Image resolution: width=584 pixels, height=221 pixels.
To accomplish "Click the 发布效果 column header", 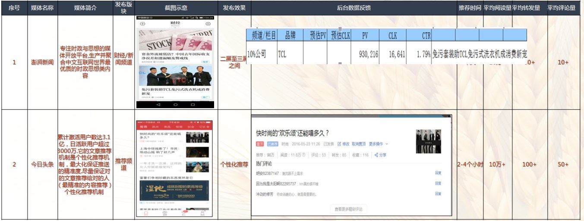I will [x=234, y=8].
